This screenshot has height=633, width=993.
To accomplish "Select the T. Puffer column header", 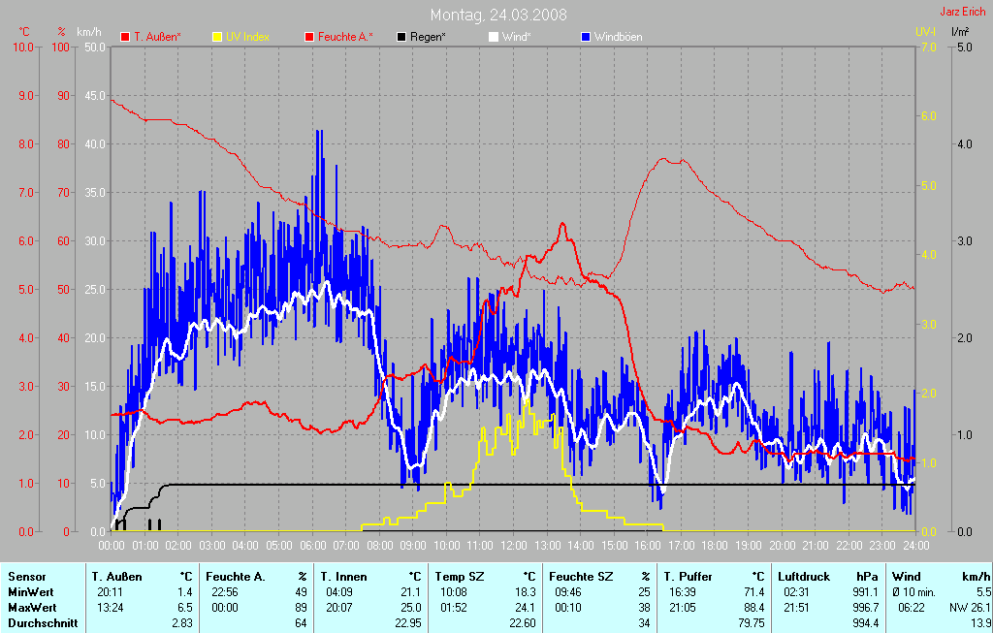I will click(x=688, y=576).
